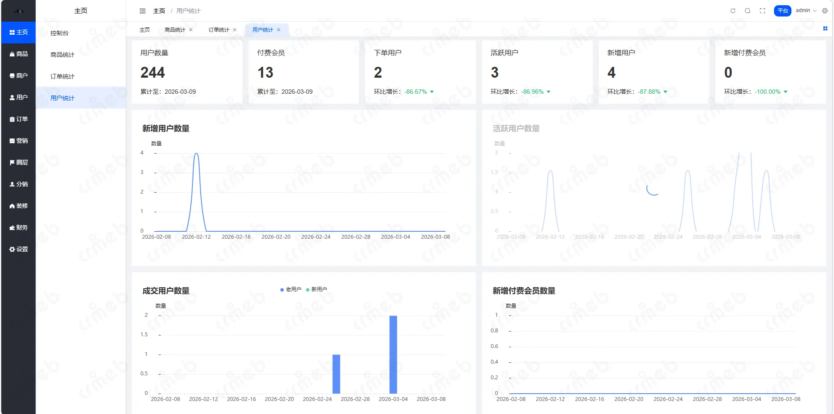Open the settings gear icon in header
This screenshot has height=414, width=834.
[825, 11]
